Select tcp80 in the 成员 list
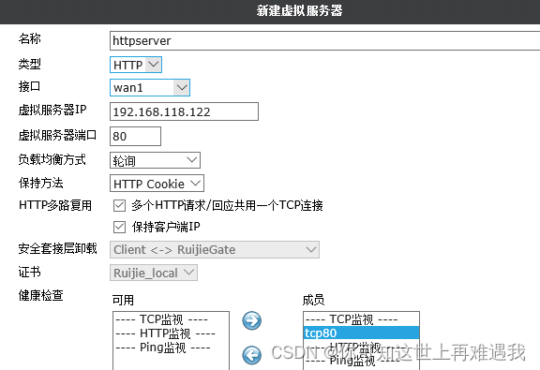This screenshot has width=540, height=370. pyautogui.click(x=361, y=333)
